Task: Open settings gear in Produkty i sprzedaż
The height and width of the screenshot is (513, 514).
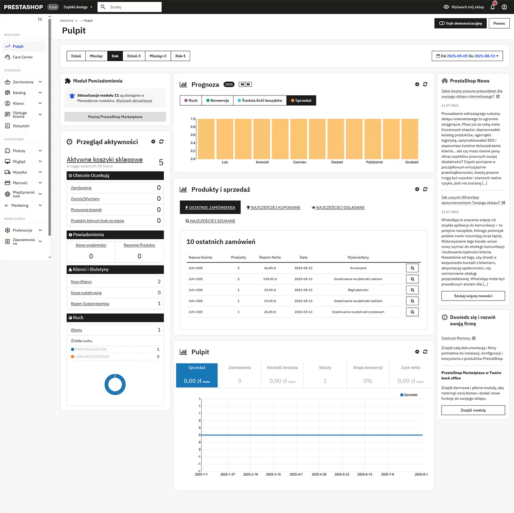Action: click(417, 189)
